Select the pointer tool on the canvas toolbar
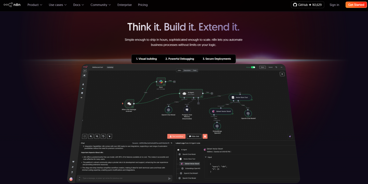 tap(110, 136)
